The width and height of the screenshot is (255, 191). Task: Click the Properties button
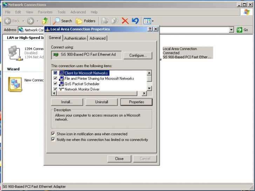(137, 102)
